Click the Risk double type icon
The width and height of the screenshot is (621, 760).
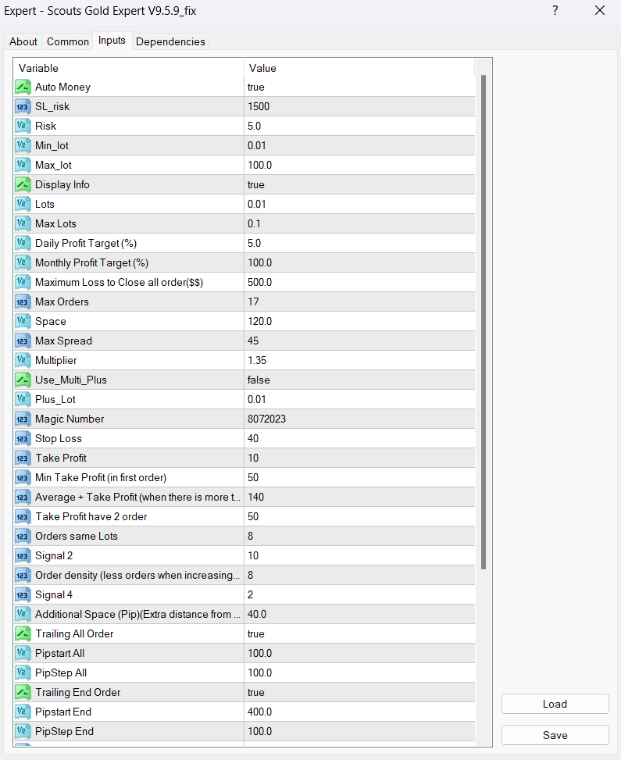pos(23,127)
